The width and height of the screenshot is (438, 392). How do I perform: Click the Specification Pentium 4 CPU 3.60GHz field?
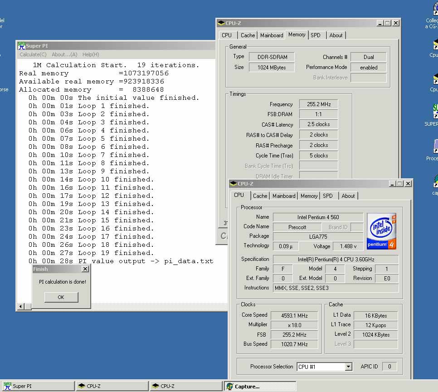click(336, 260)
